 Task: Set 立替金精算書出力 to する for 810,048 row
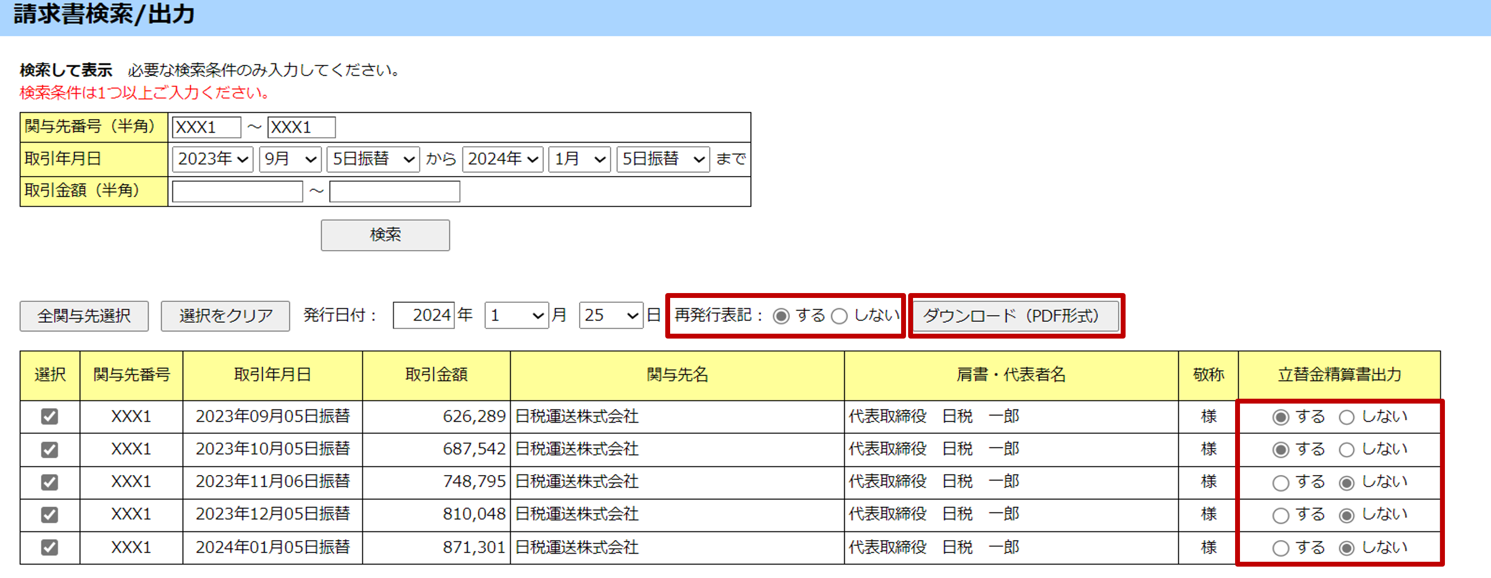[1280, 515]
